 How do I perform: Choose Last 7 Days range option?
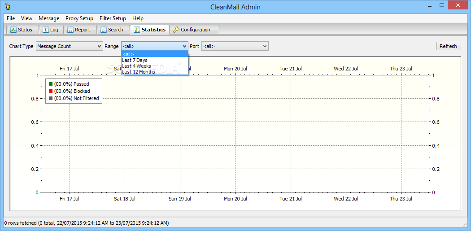[x=155, y=60]
